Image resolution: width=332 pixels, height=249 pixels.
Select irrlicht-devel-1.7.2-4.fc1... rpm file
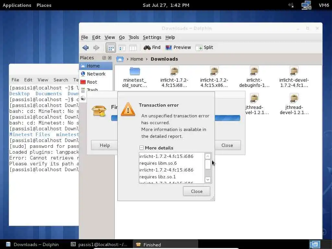point(294,77)
